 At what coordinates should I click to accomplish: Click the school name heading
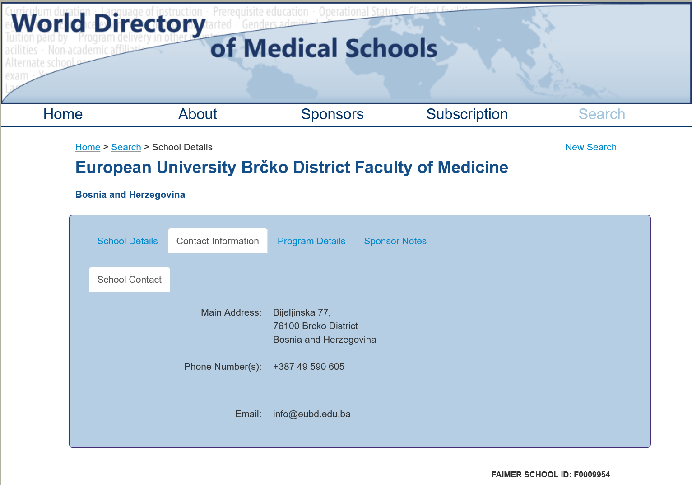tap(292, 168)
